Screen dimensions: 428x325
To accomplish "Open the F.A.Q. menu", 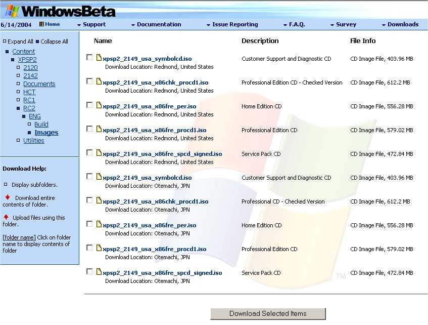I will (x=294, y=24).
